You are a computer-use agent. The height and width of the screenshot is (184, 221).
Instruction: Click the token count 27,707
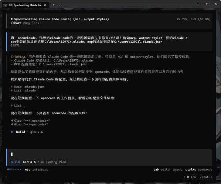coord(182,19)
